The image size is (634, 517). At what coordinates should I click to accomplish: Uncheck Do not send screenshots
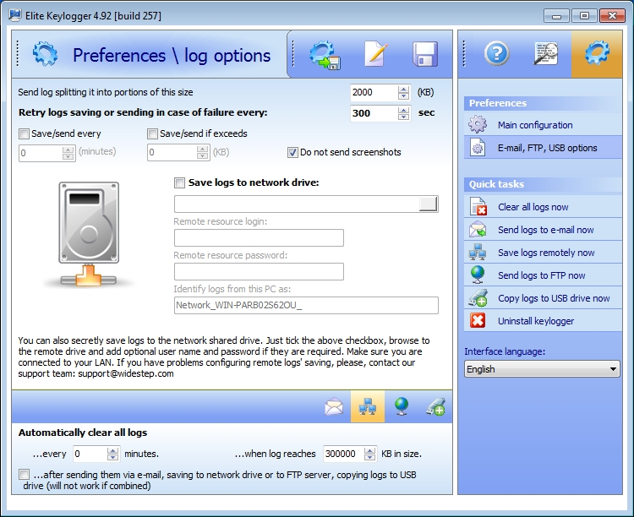[x=292, y=153]
